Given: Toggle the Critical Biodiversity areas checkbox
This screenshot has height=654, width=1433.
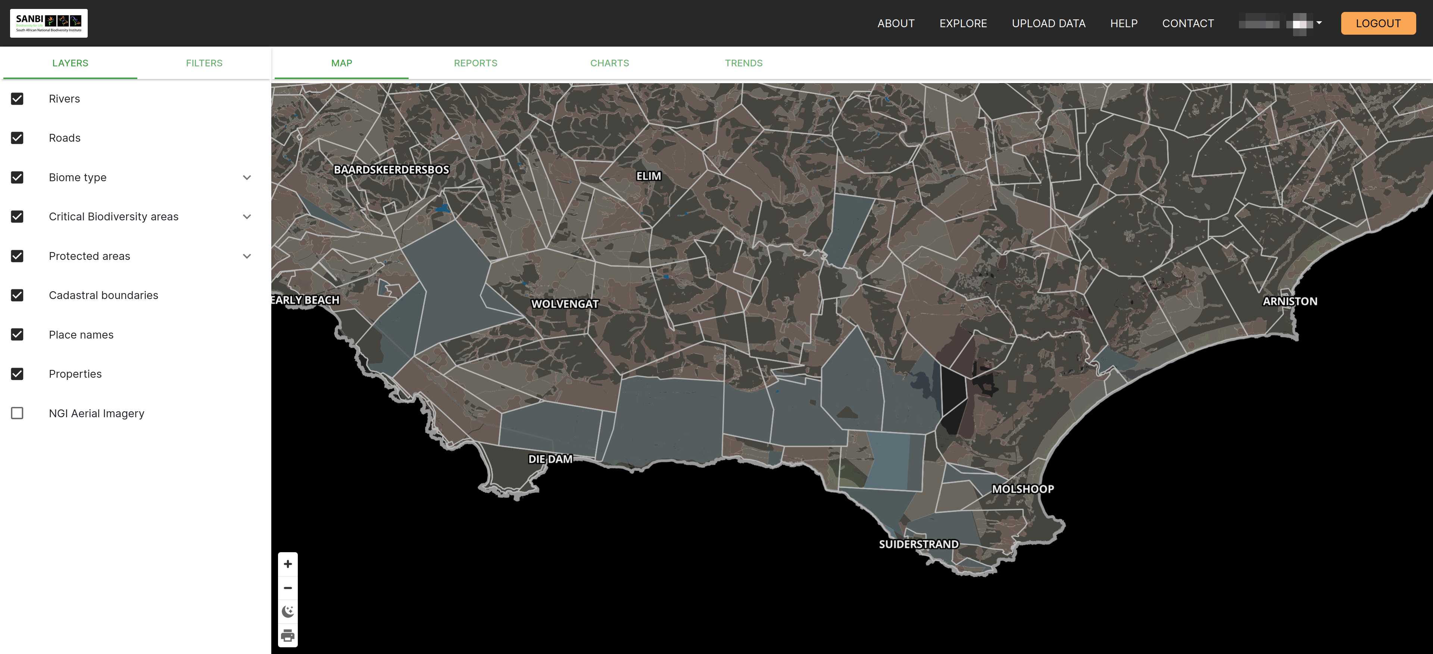Looking at the screenshot, I should 17,217.
